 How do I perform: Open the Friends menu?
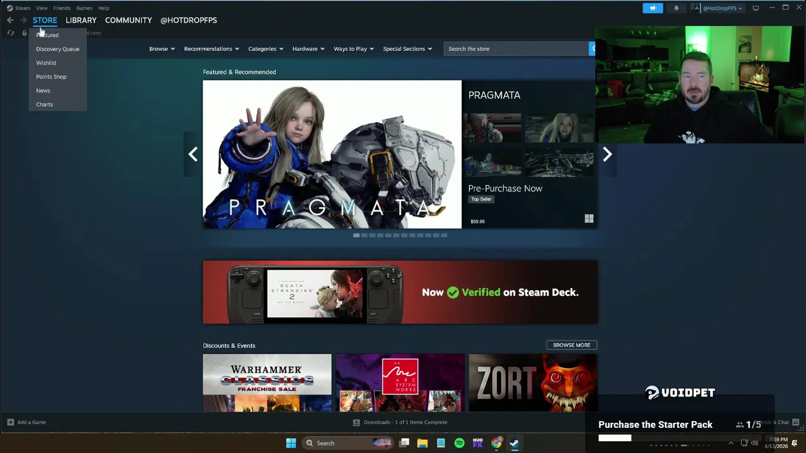pos(62,8)
